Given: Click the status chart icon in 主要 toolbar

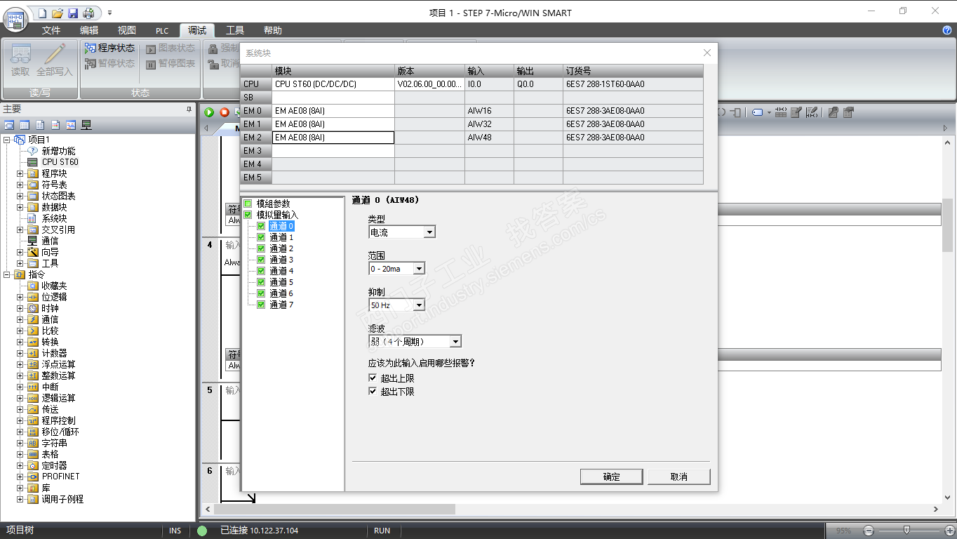Looking at the screenshot, I should [x=25, y=125].
